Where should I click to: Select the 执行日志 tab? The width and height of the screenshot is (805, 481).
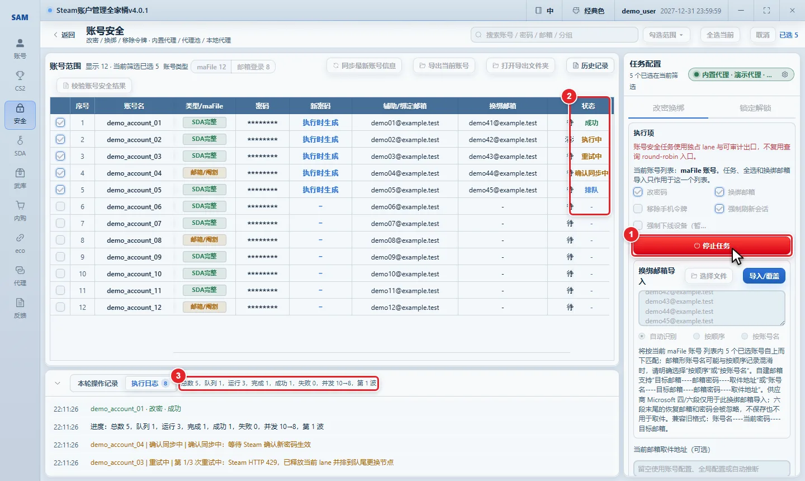(149, 383)
